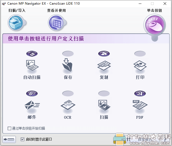The height and width of the screenshot is (146, 172).
Task: Click the PDF text label
Action: click(x=140, y=117)
